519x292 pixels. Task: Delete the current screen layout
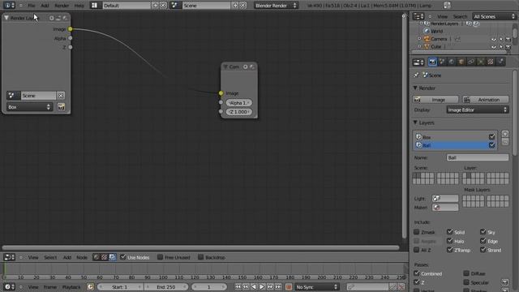click(x=163, y=6)
